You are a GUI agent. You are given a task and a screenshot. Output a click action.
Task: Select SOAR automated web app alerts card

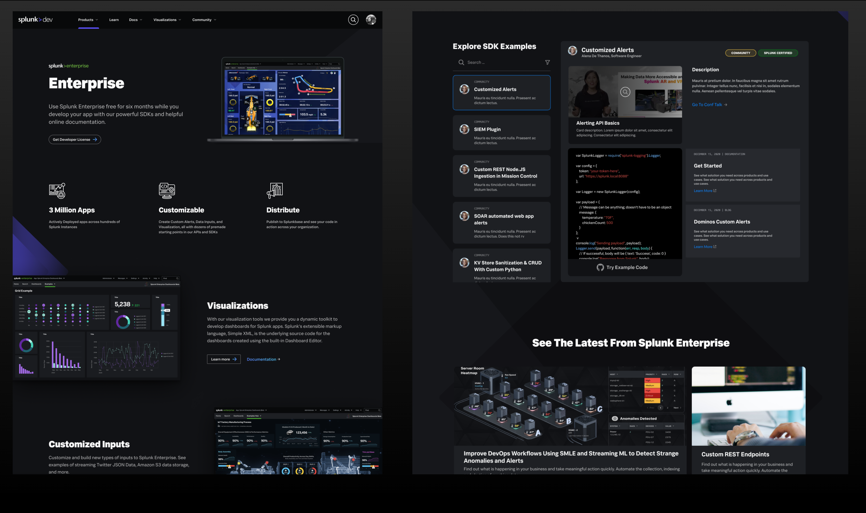(501, 223)
